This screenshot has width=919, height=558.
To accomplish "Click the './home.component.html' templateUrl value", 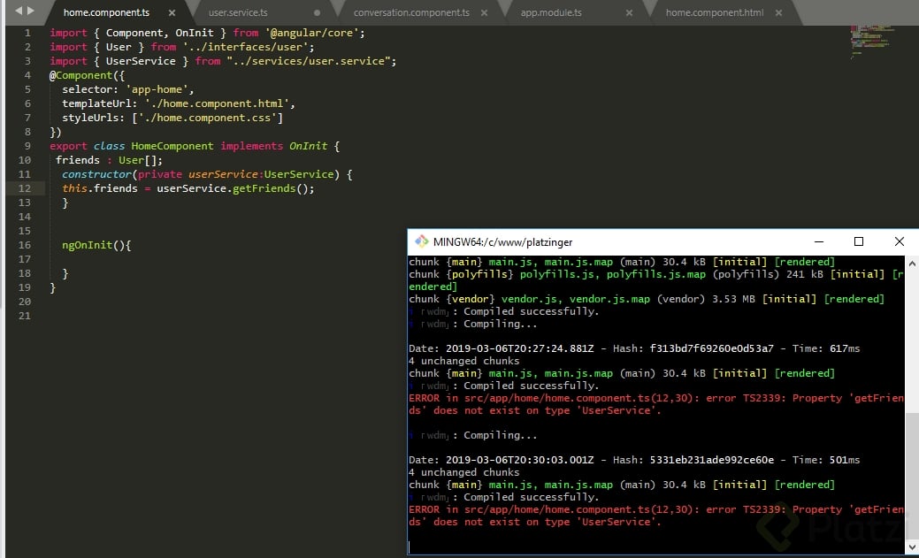I will [219, 103].
